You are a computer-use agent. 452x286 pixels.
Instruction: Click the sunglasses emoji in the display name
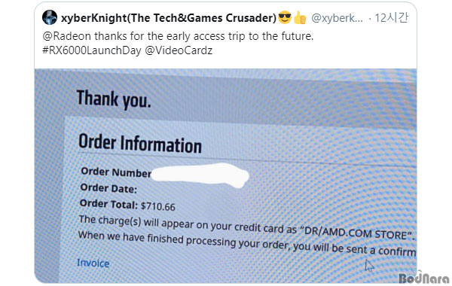(x=285, y=17)
